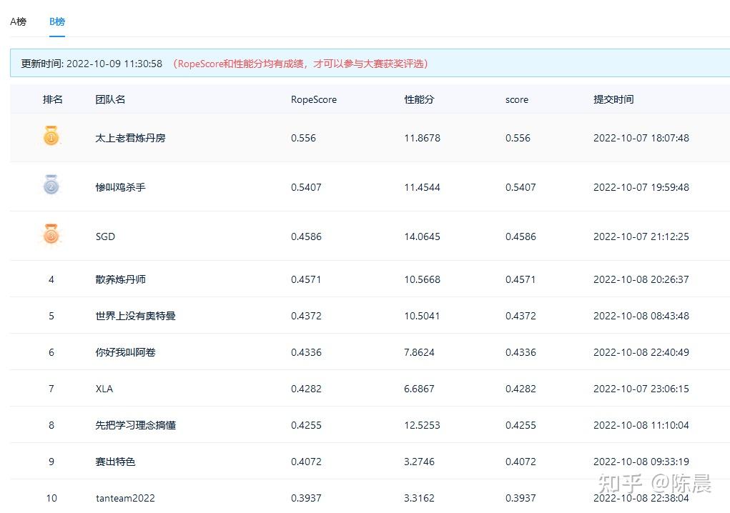Viewport: 730px width, 513px height.
Task: Select team name 赛出特色
Action: 115,462
